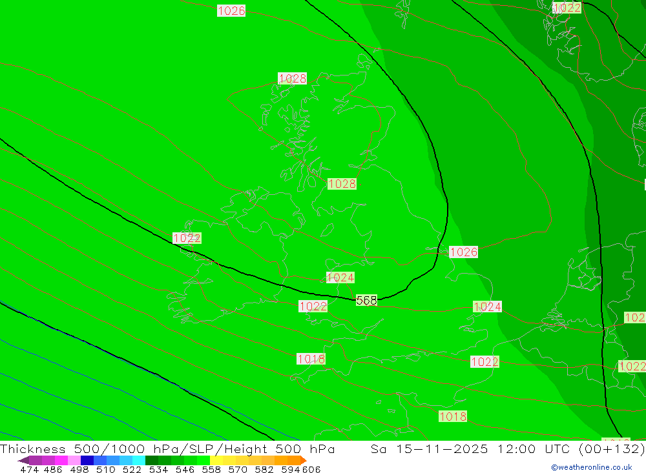
Task: Click the 474 legend value
Action: [x=29, y=469]
